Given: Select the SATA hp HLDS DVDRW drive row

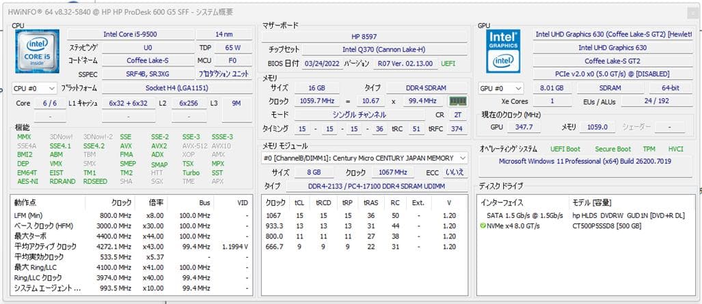Looking at the screenshot, I should (586, 215).
